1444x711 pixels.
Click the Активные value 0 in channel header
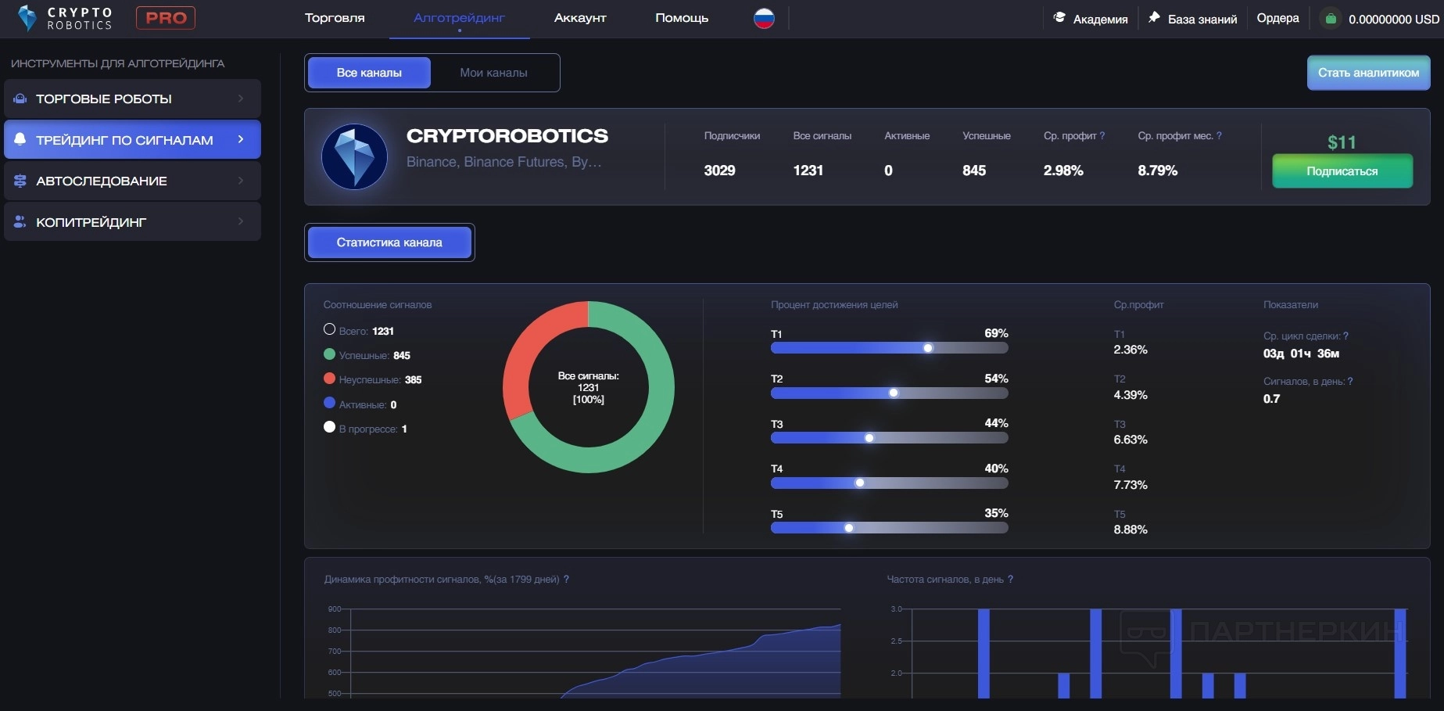click(888, 171)
